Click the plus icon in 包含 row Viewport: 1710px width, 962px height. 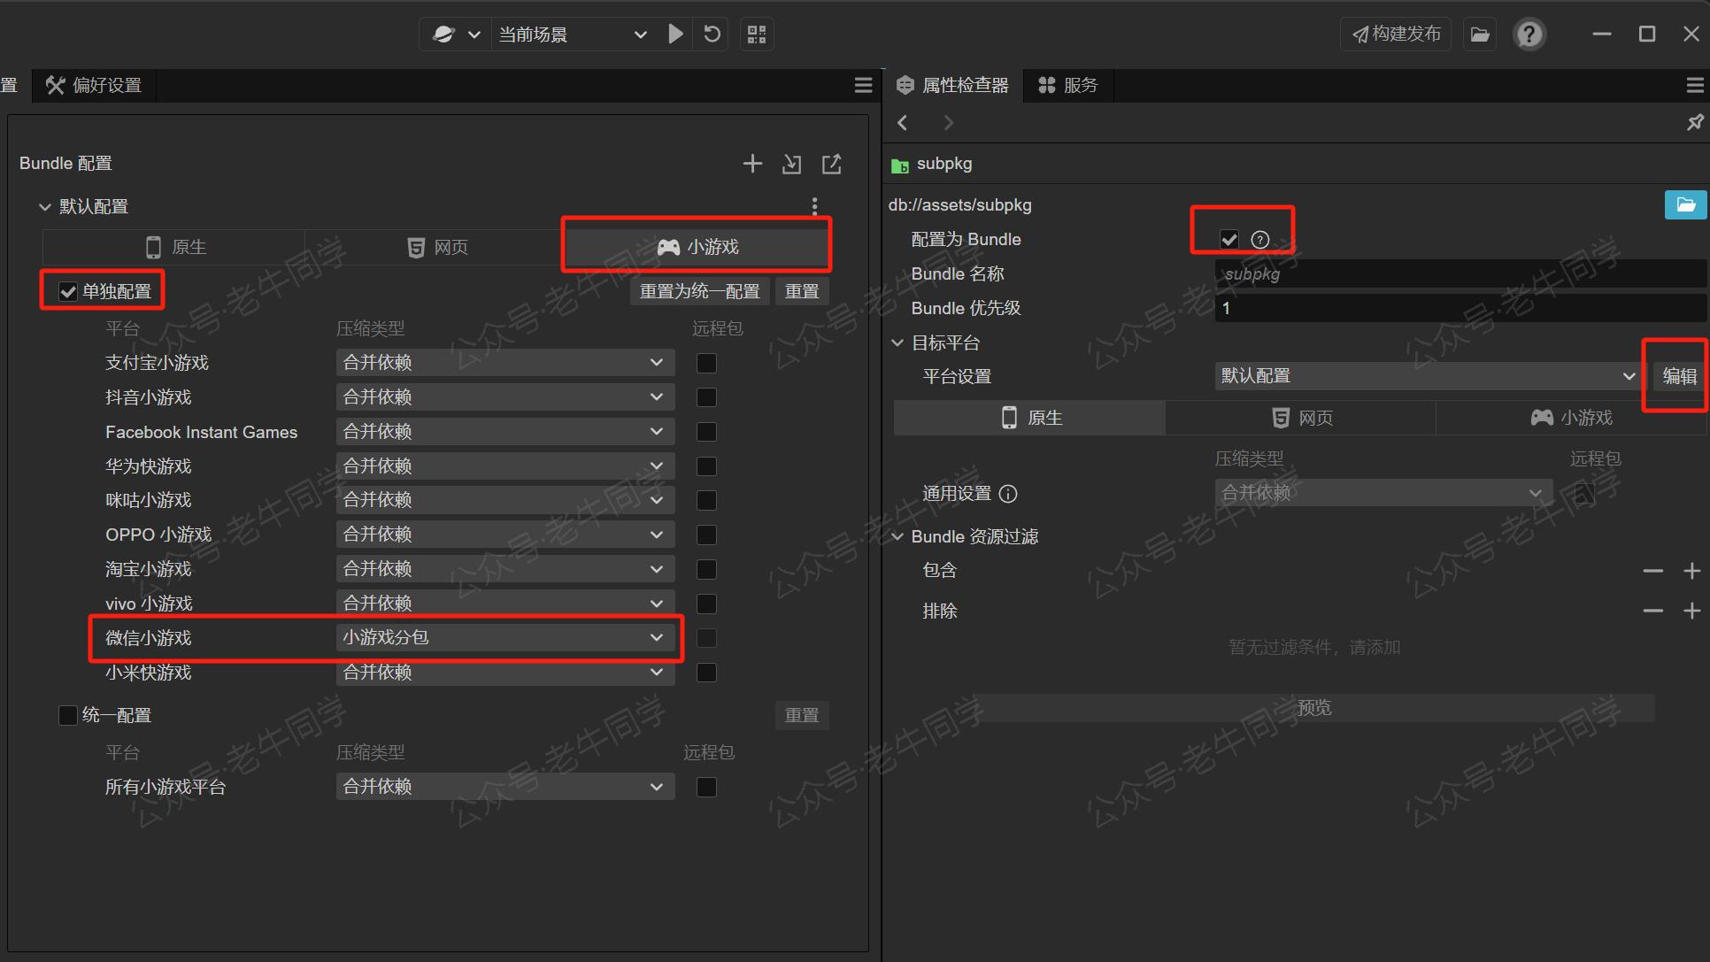(x=1691, y=571)
